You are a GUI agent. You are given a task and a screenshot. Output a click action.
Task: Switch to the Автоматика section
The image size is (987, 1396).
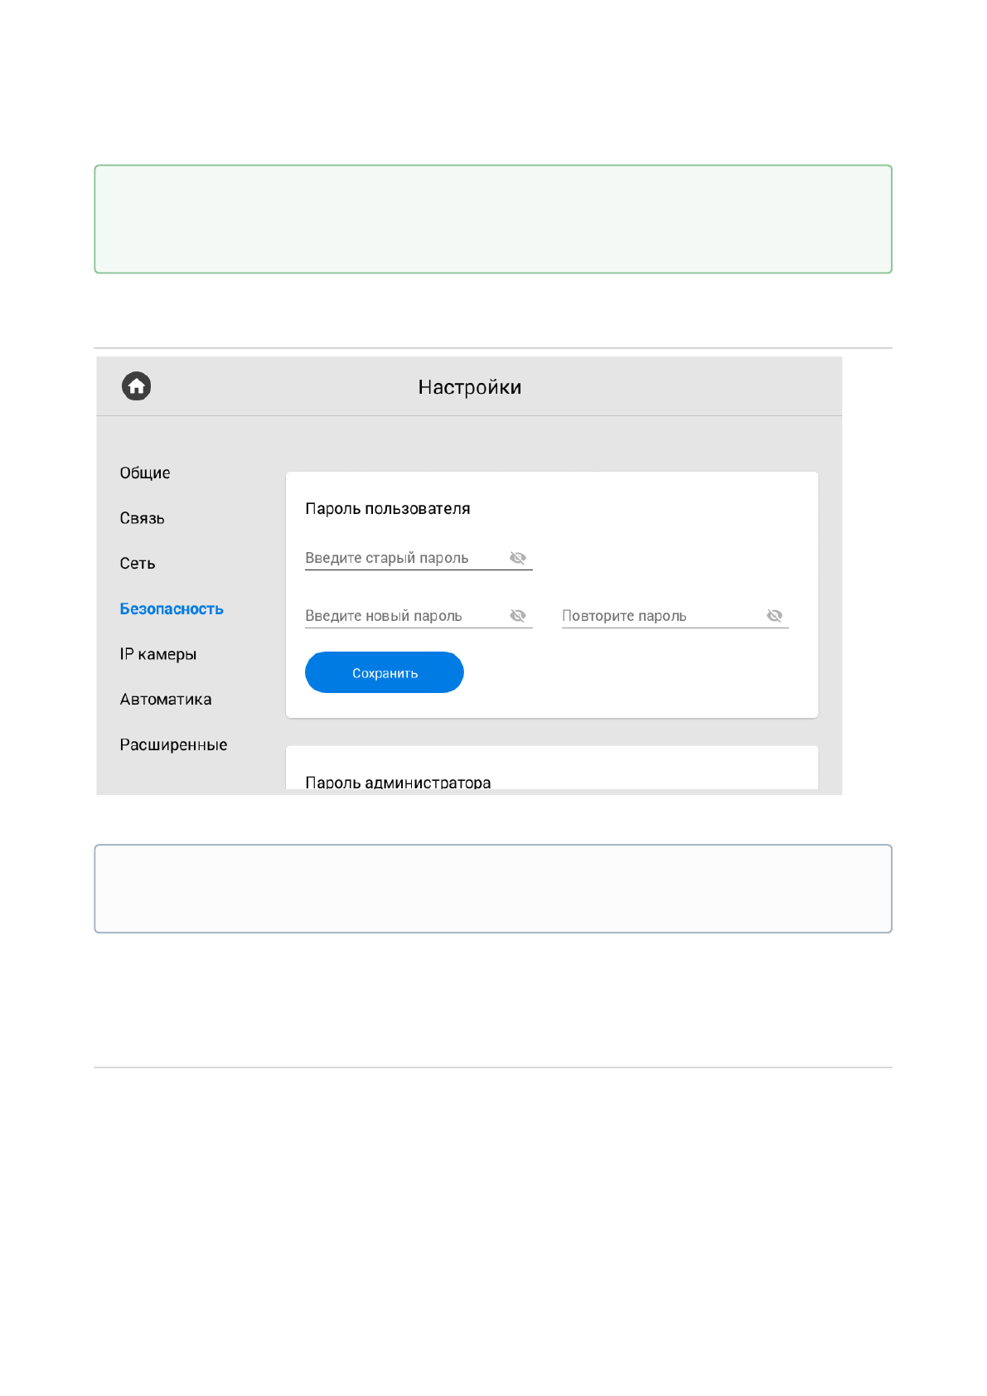pos(166,700)
